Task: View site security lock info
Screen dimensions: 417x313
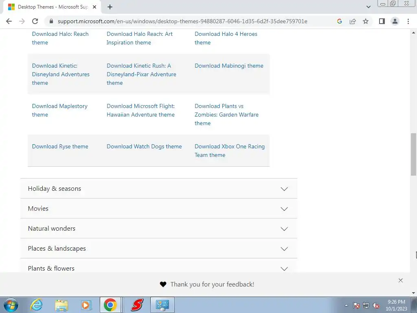Action: click(x=52, y=21)
